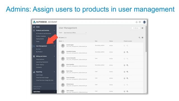Sort users by Name column
The width and height of the screenshot is (179, 101).
[61, 41]
